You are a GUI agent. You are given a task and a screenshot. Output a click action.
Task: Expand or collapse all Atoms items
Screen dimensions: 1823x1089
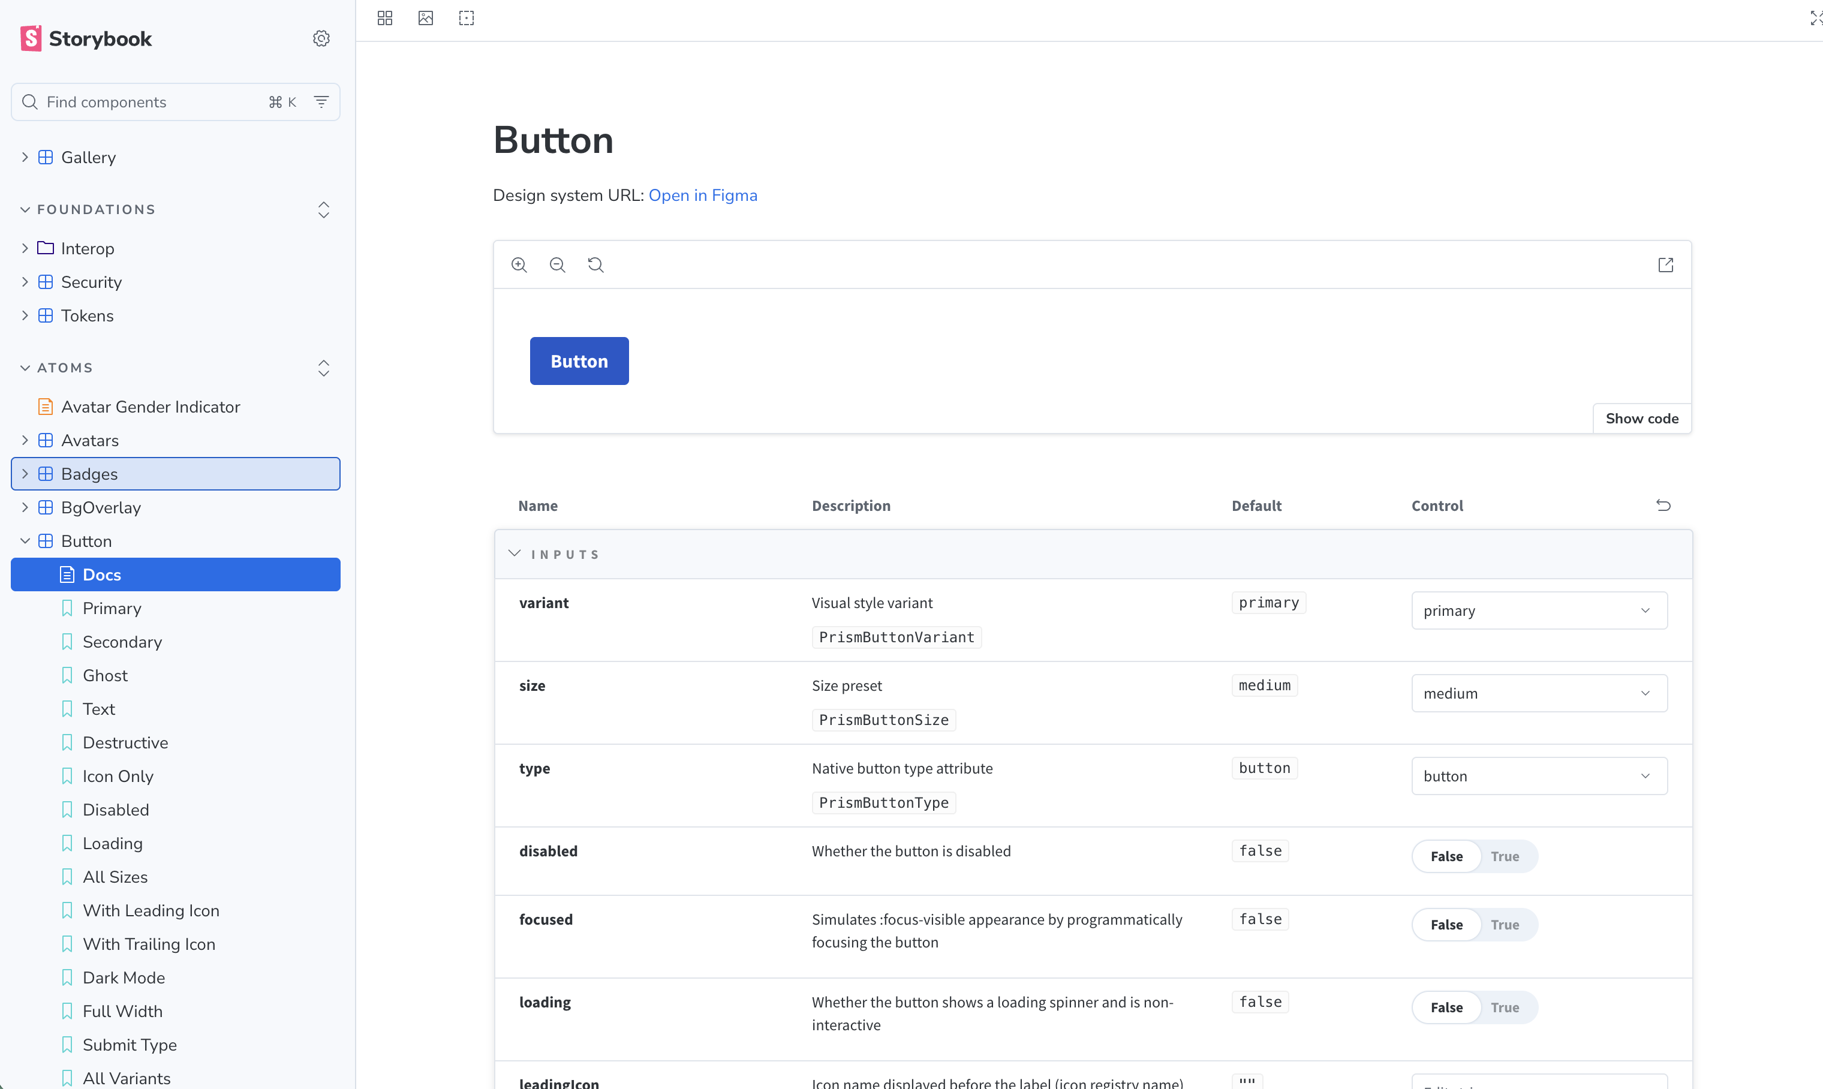323,368
